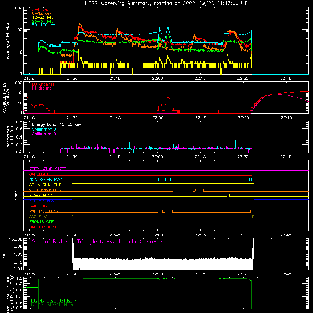Select the 3-6 keV legend label

coord(41,9)
